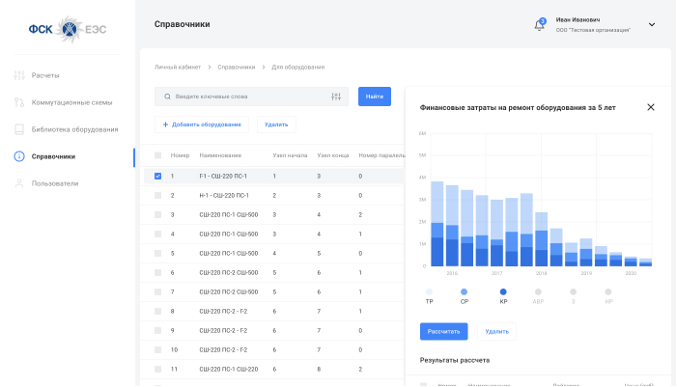Click the Пользователи person icon
Screen dimensions: 677x387
19,183
